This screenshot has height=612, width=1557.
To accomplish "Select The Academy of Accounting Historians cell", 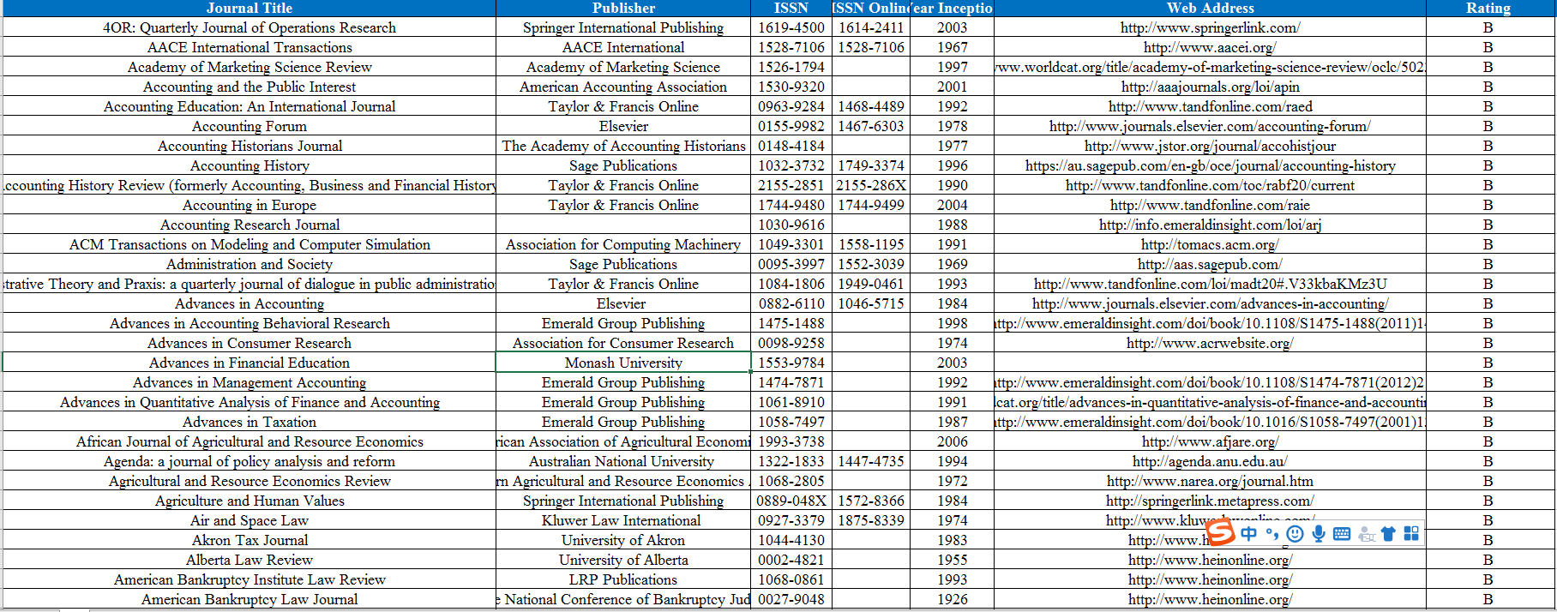I will (623, 146).
